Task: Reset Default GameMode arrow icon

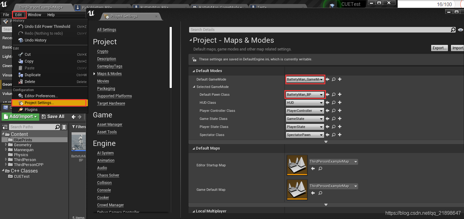Action: click(328, 79)
